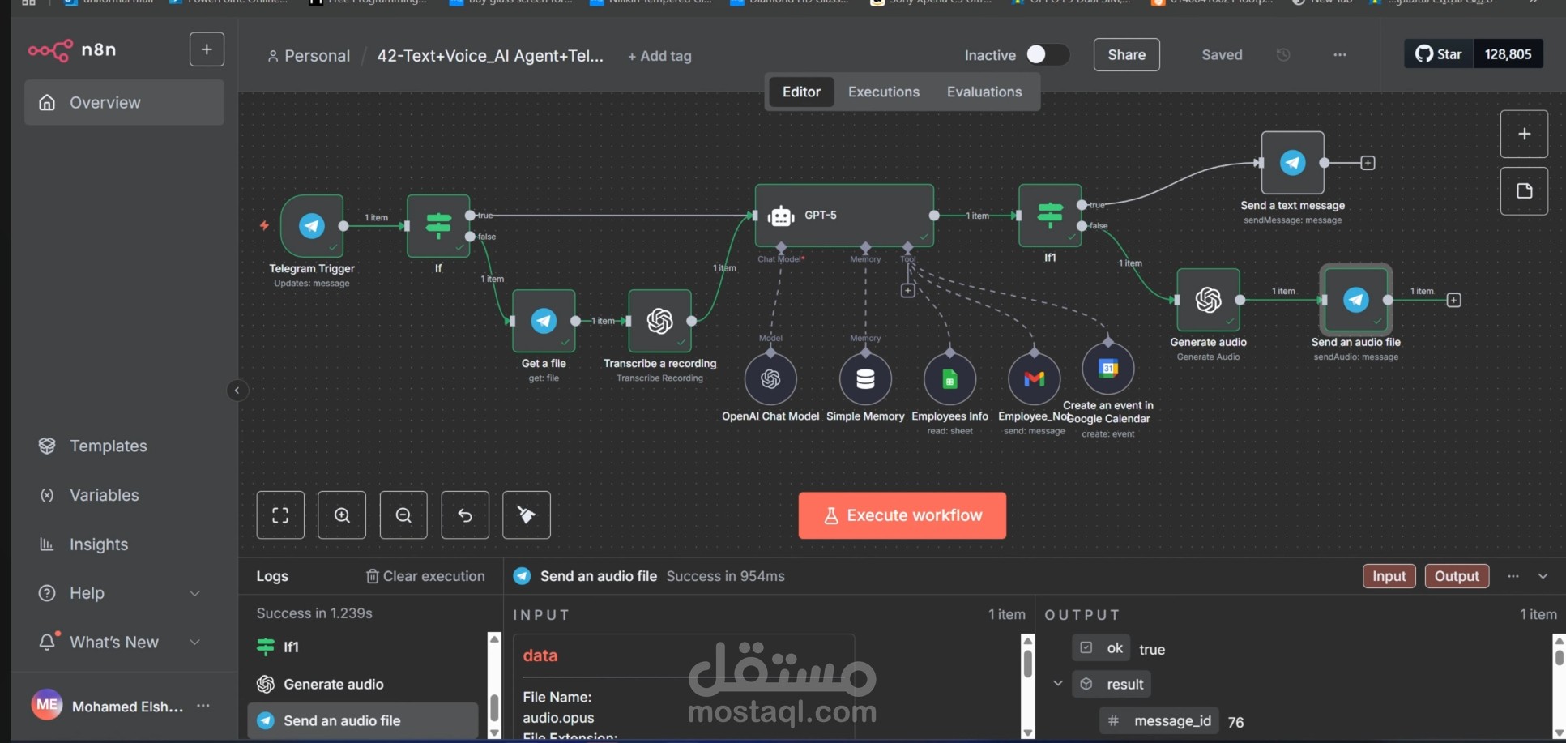Select the Send an audio file node on canvas
The height and width of the screenshot is (743, 1566).
(x=1356, y=300)
